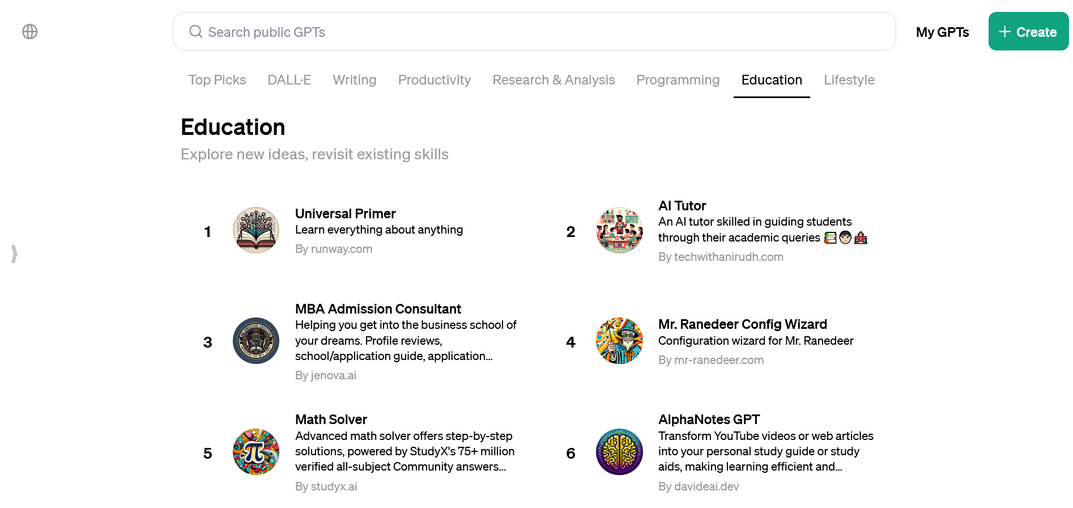
Task: Open the Universal Primer book avatar
Action: (x=256, y=230)
